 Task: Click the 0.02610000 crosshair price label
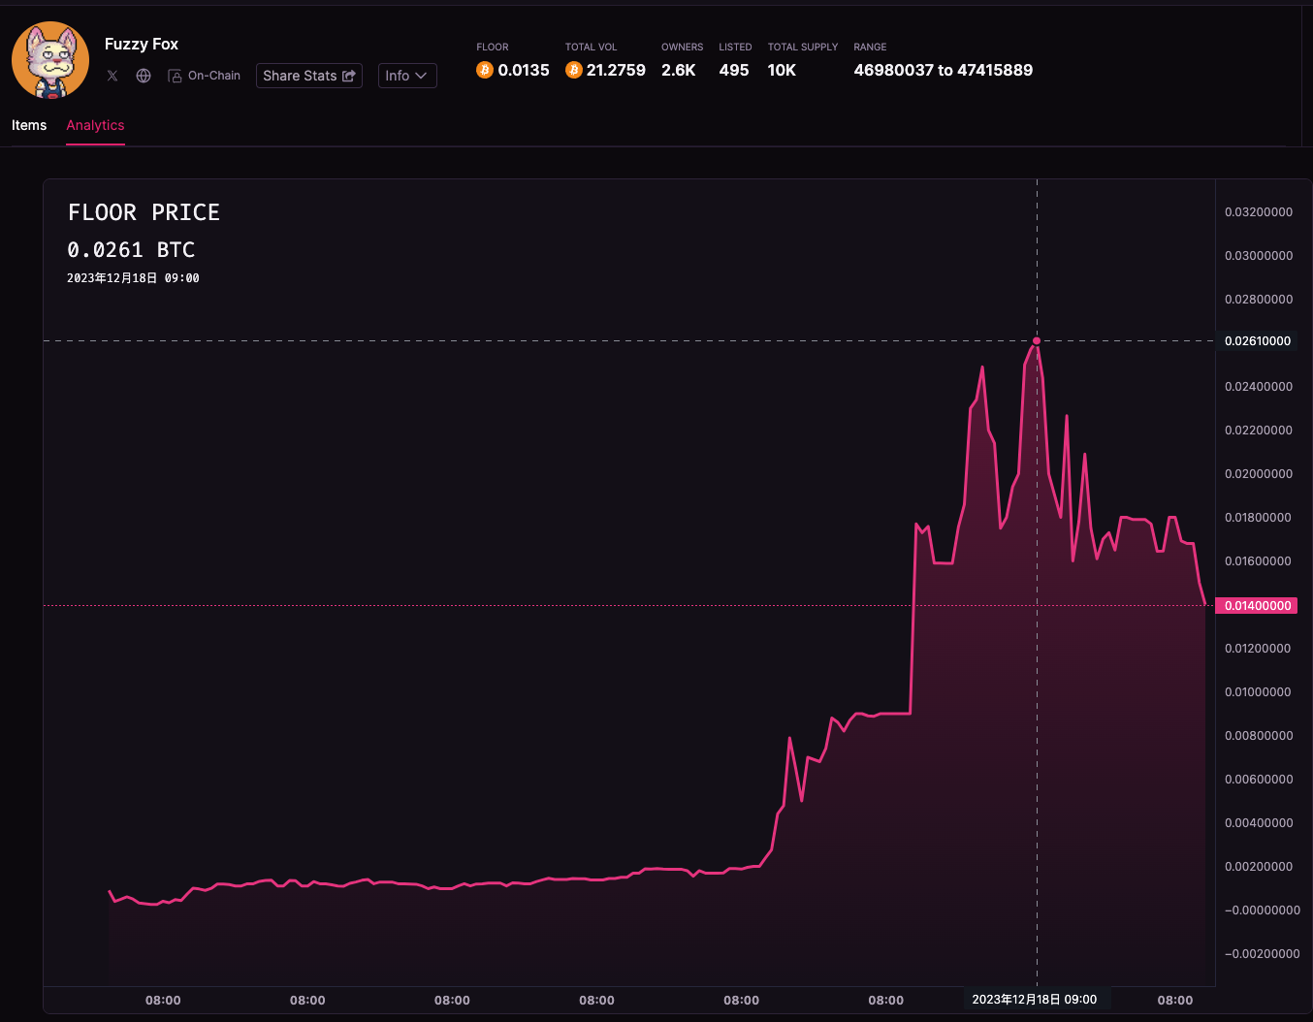pos(1258,341)
